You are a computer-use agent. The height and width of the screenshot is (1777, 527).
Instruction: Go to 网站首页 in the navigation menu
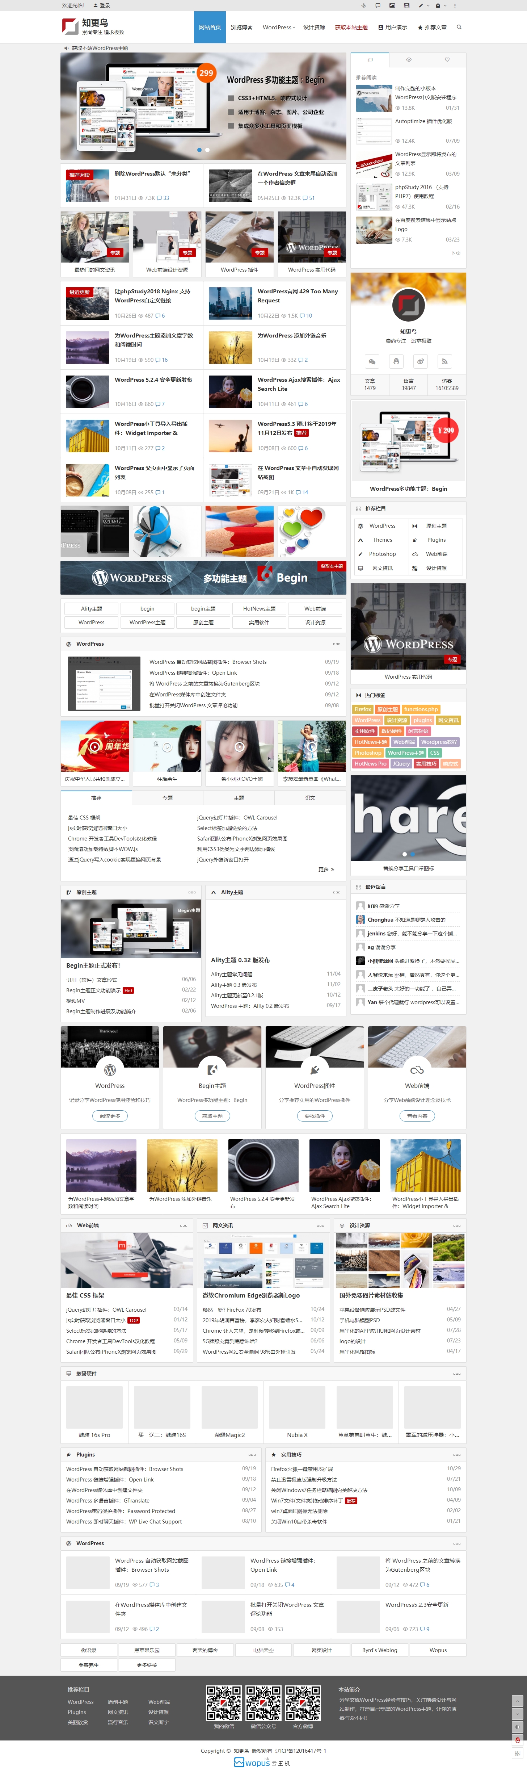pyautogui.click(x=210, y=28)
